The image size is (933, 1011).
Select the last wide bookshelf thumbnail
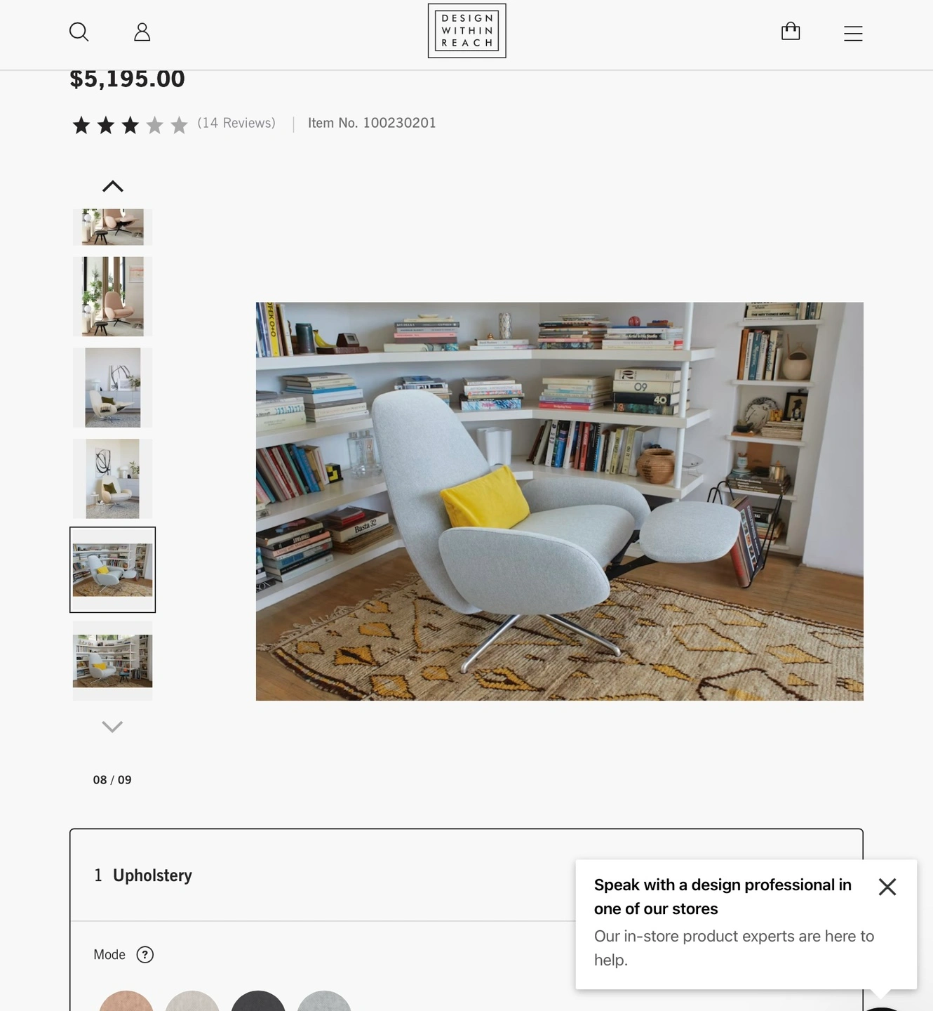click(113, 661)
